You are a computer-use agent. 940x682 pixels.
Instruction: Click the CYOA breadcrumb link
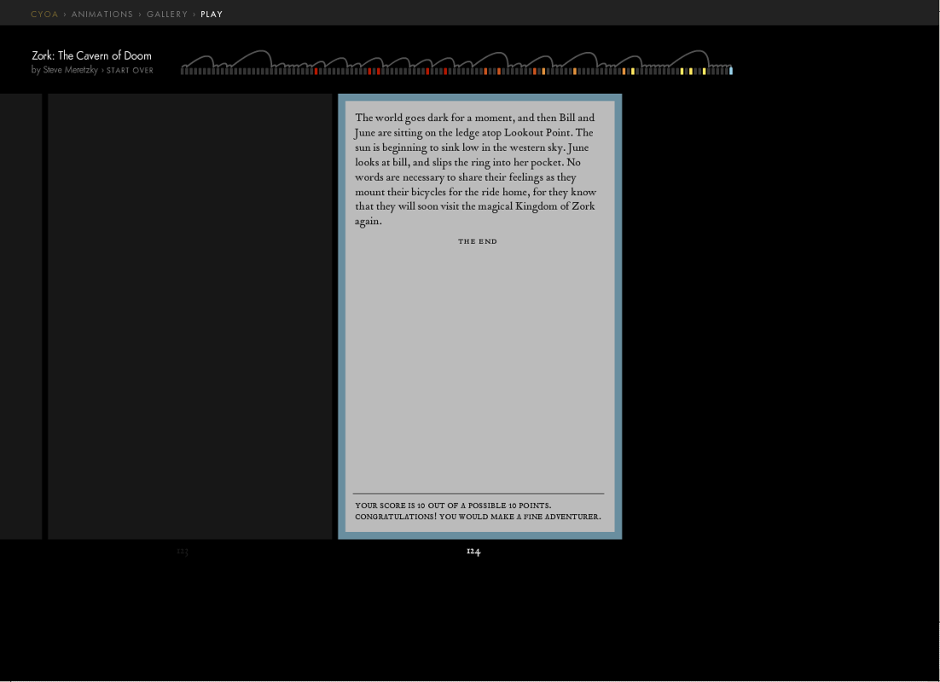(x=44, y=14)
